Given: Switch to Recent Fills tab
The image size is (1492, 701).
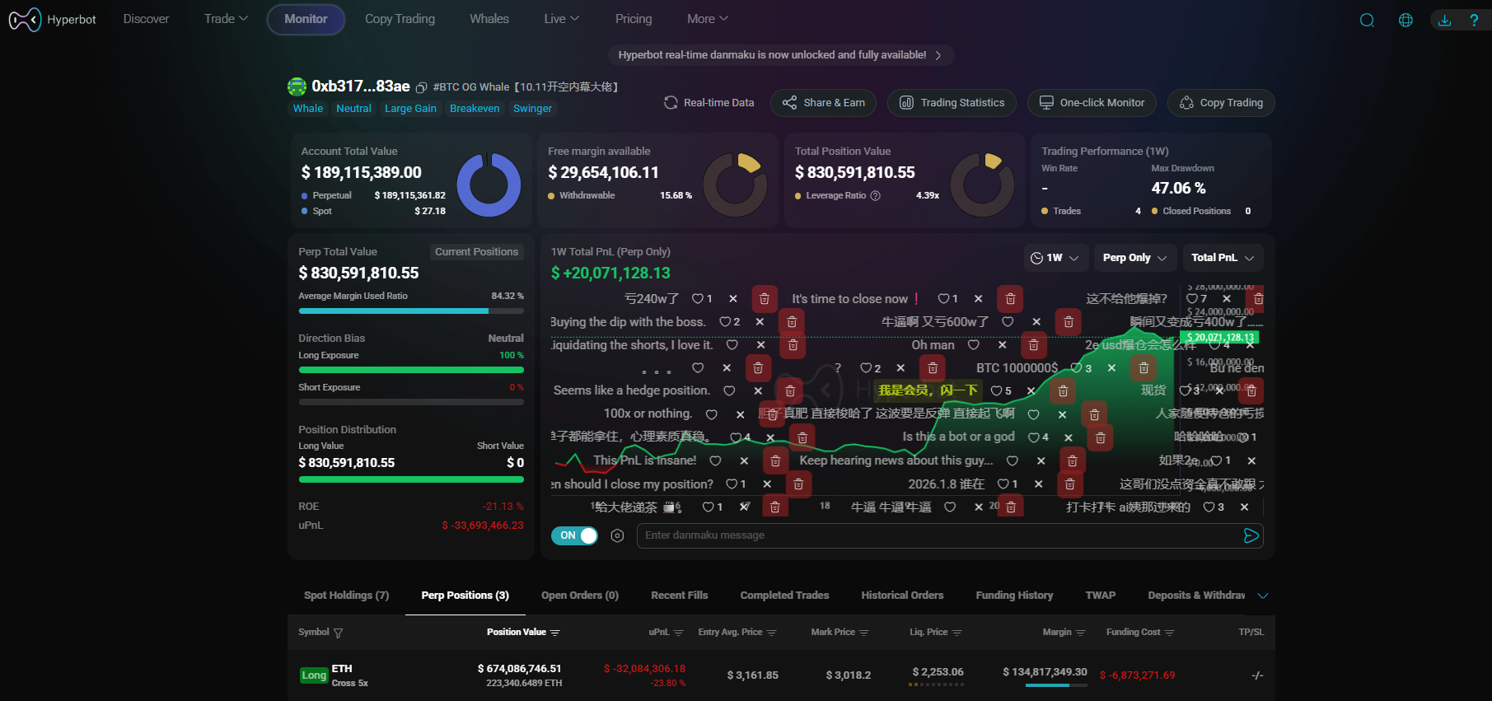Looking at the screenshot, I should pyautogui.click(x=679, y=596).
